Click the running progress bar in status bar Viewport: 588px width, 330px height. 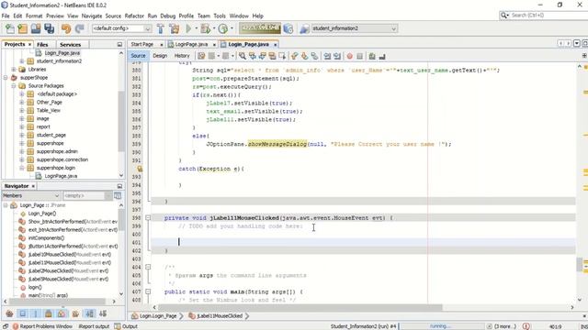pos(441,326)
